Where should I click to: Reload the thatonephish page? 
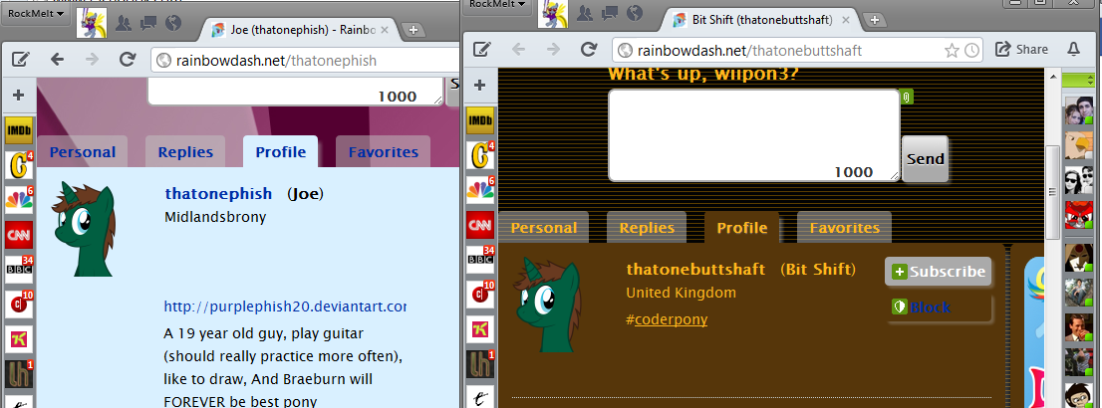tap(128, 60)
